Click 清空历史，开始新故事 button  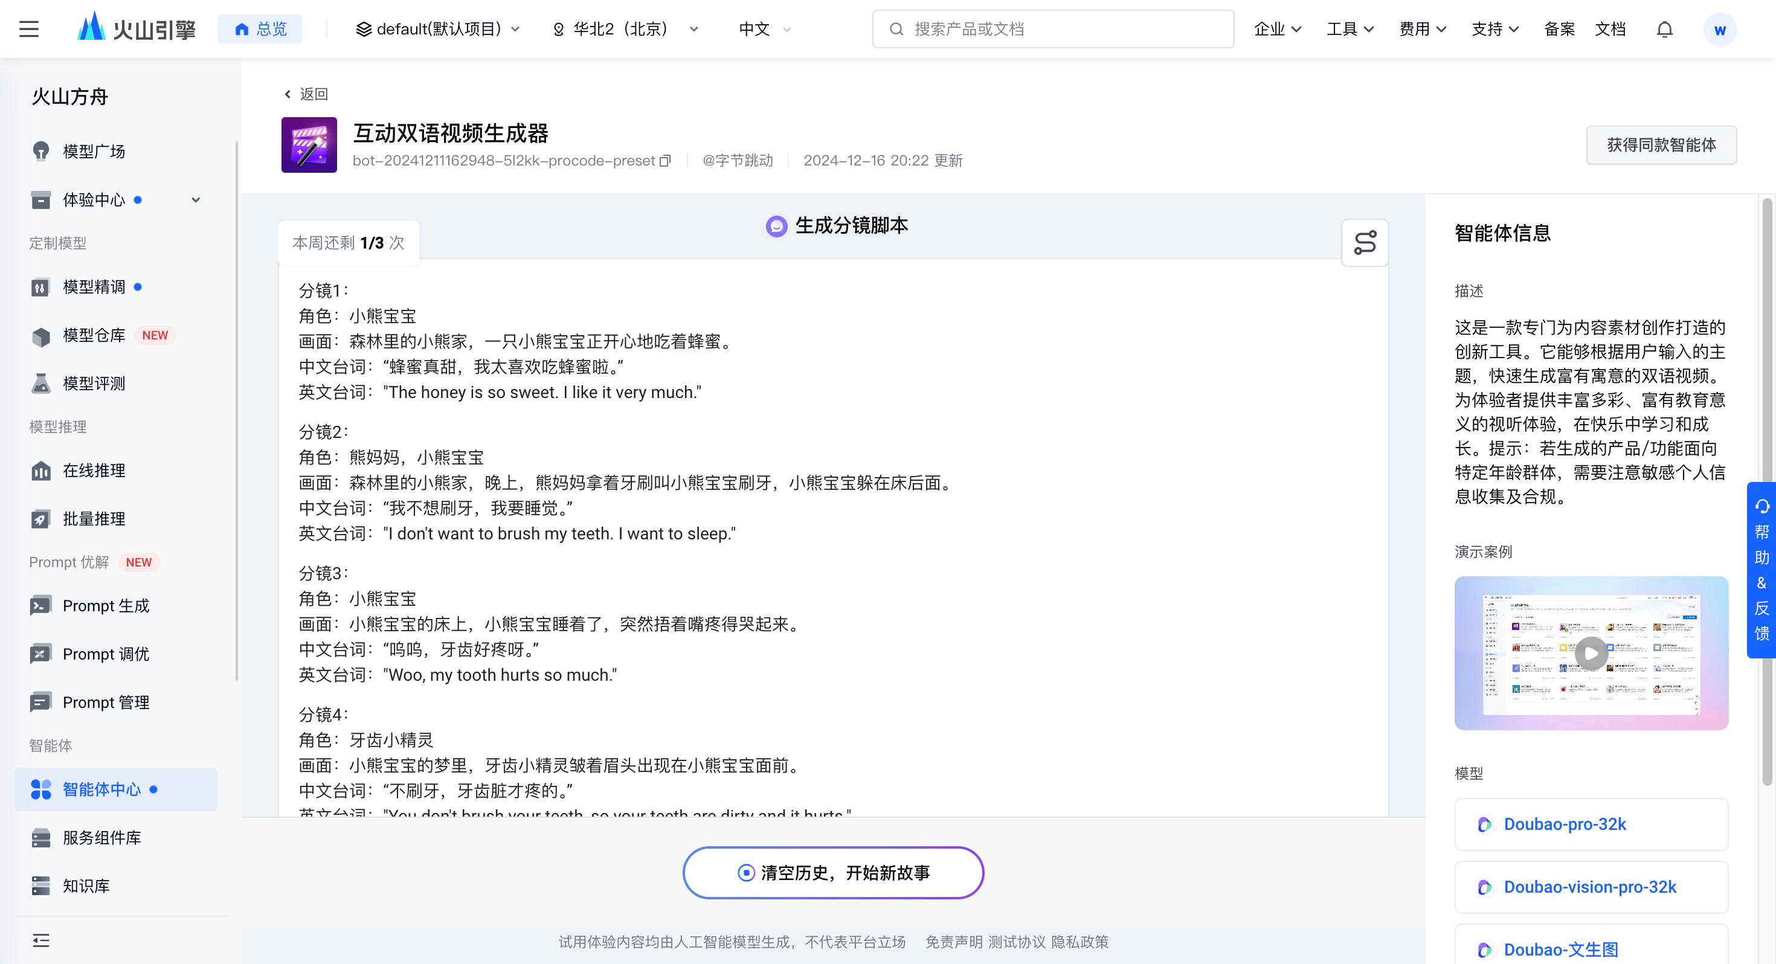(x=833, y=872)
